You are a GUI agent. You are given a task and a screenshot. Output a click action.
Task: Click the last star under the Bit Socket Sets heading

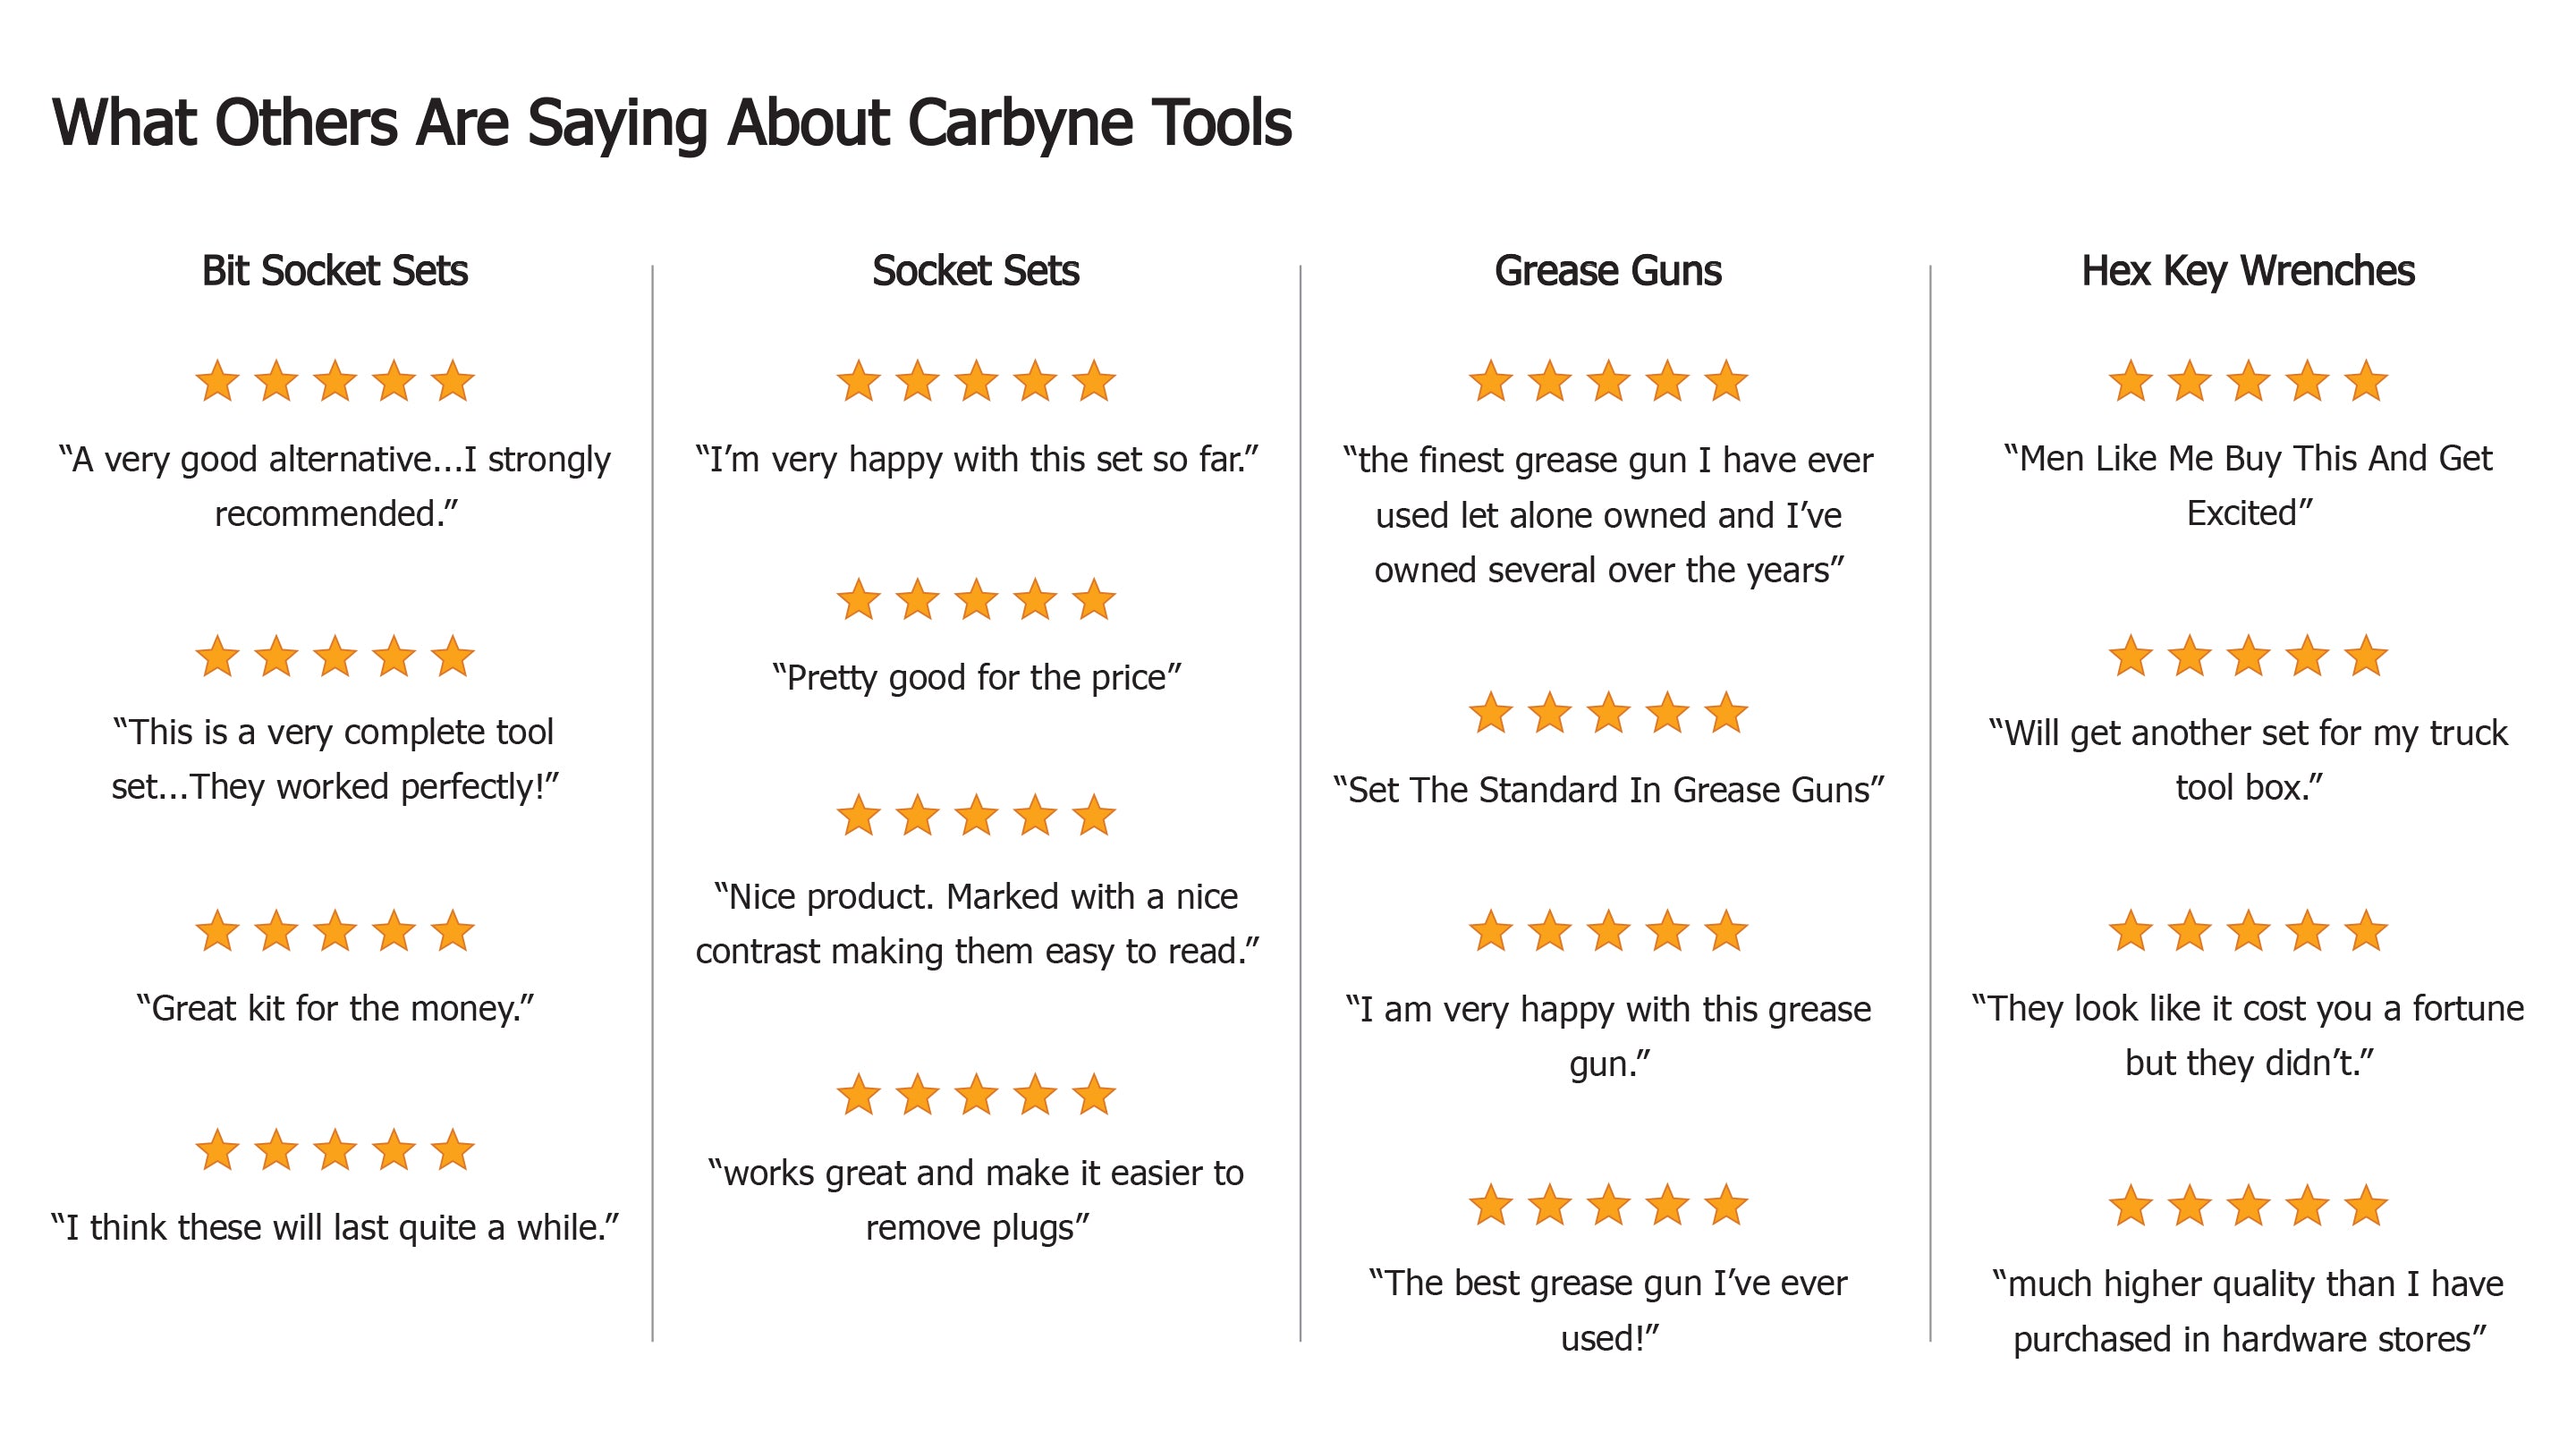coord(453,382)
